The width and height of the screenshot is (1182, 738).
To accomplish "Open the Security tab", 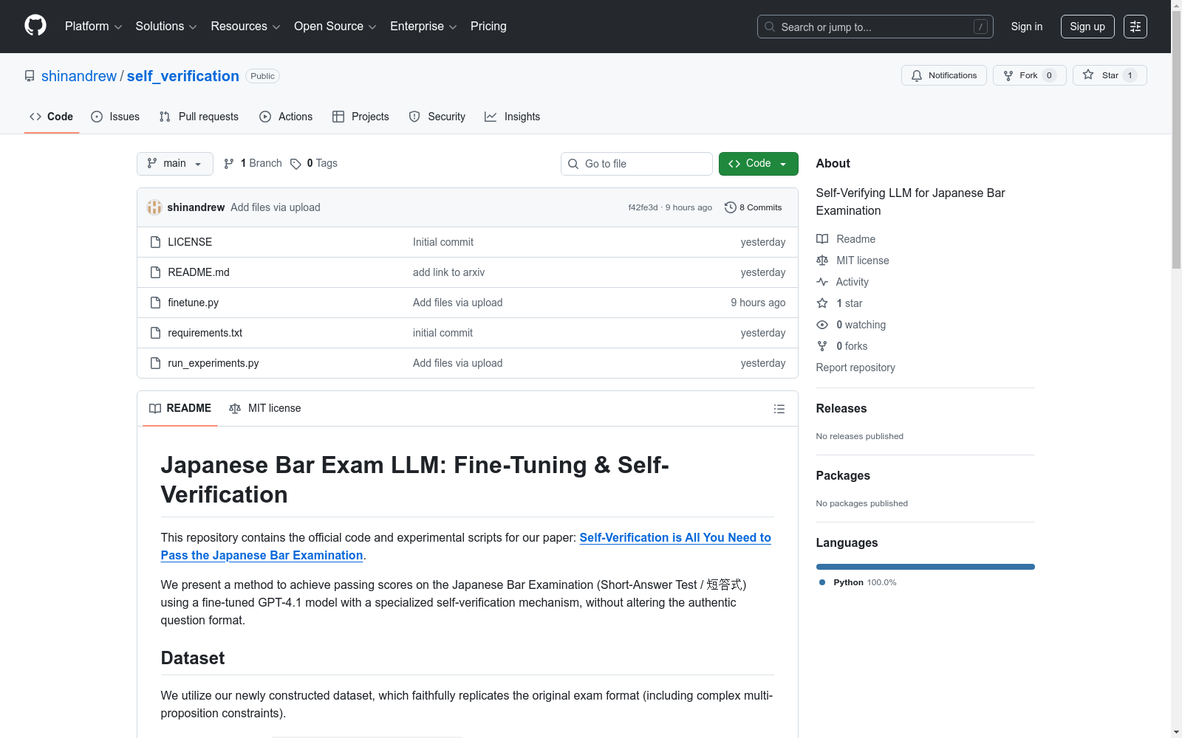I will pyautogui.click(x=437, y=117).
